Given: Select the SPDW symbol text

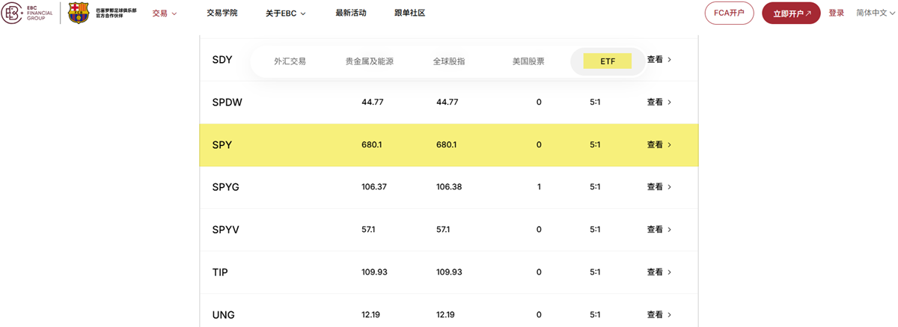Looking at the screenshot, I should click(227, 103).
